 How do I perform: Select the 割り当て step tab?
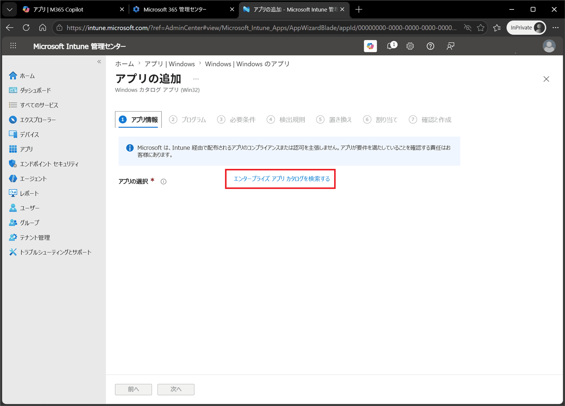[380, 120]
